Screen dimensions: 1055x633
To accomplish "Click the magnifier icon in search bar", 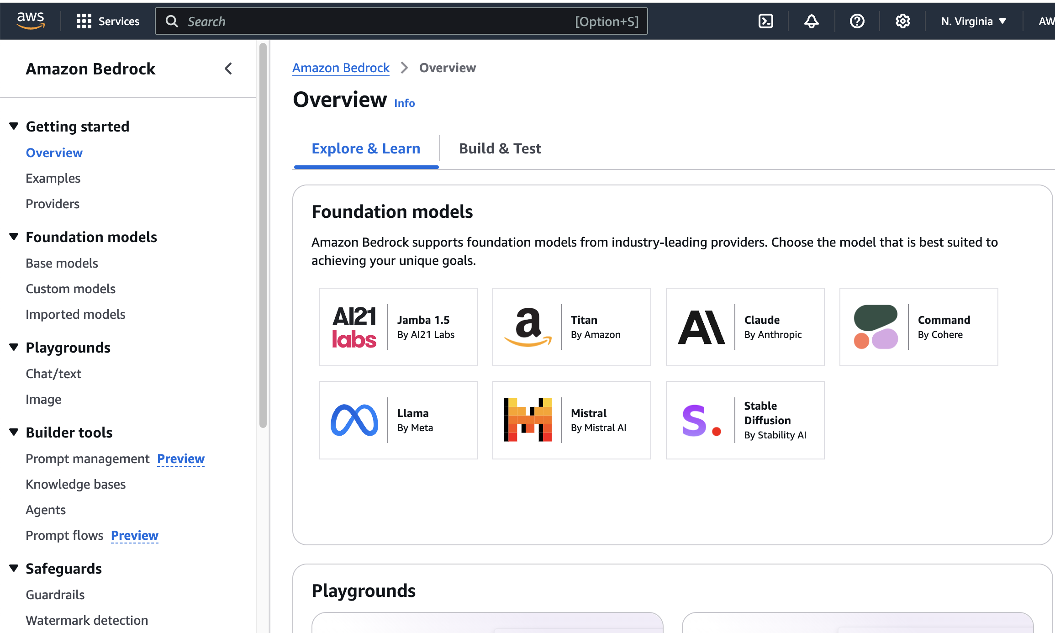I will coord(172,21).
